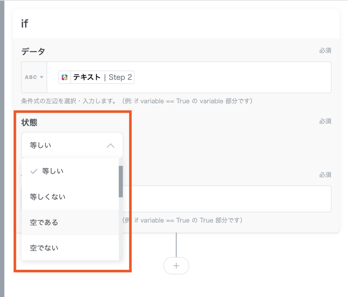Image resolution: width=348 pixels, height=297 pixels.
Task: Pick the 空でない condition option
Action: [44, 248]
